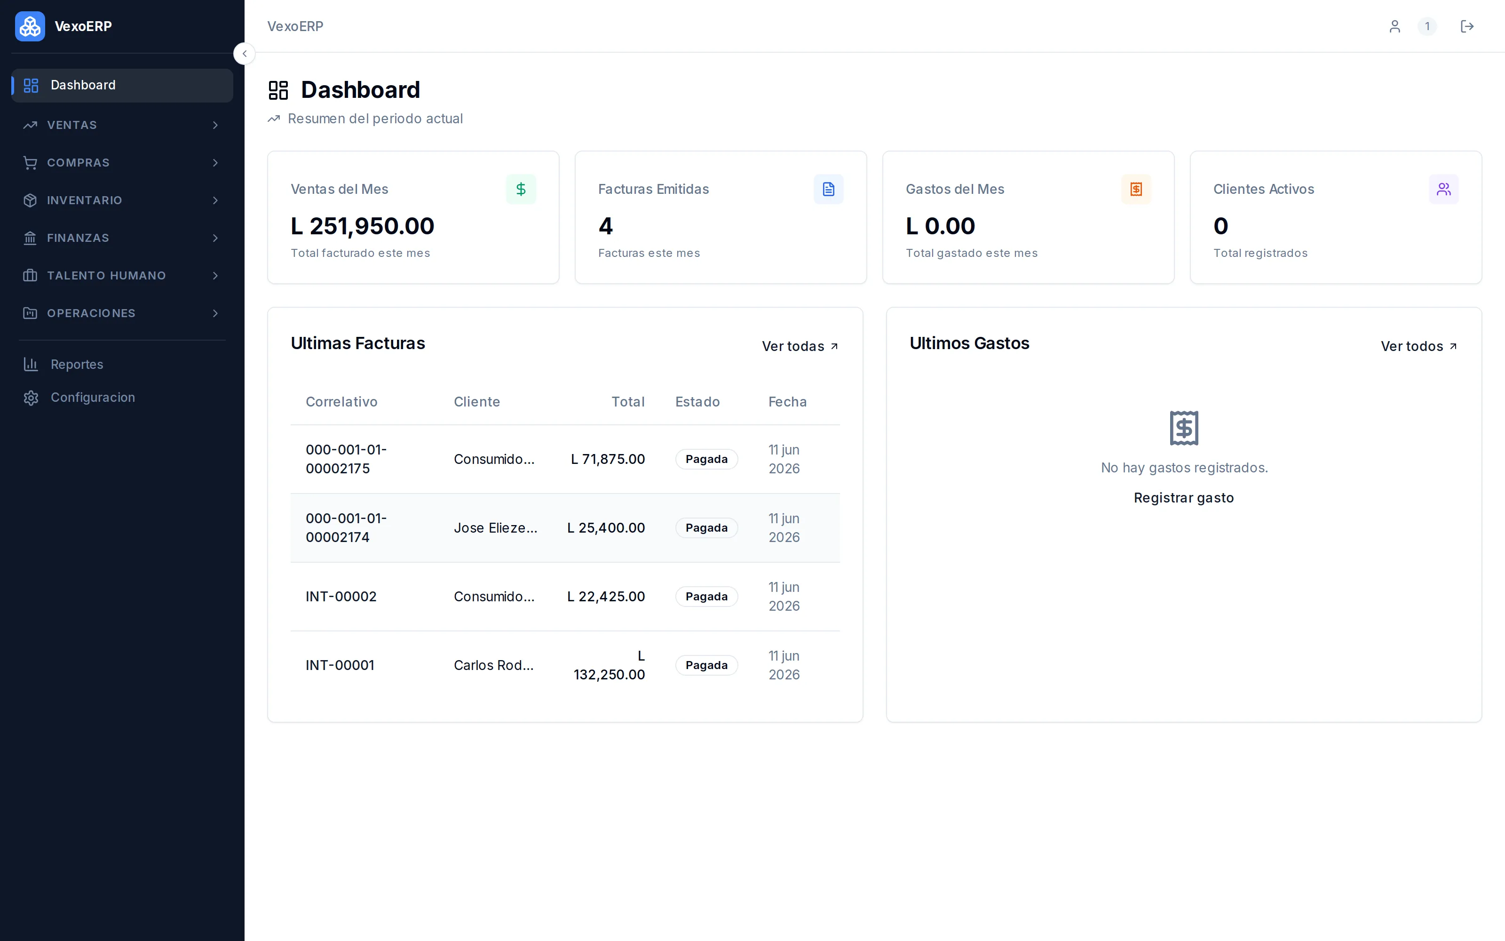1505x941 pixels.
Task: Click the VexoERP logo icon
Action: tap(30, 26)
